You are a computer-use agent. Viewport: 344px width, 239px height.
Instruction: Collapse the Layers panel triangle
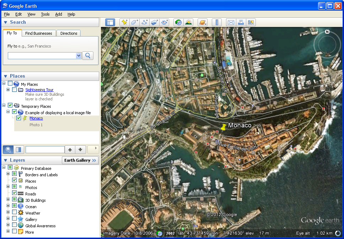(6, 160)
